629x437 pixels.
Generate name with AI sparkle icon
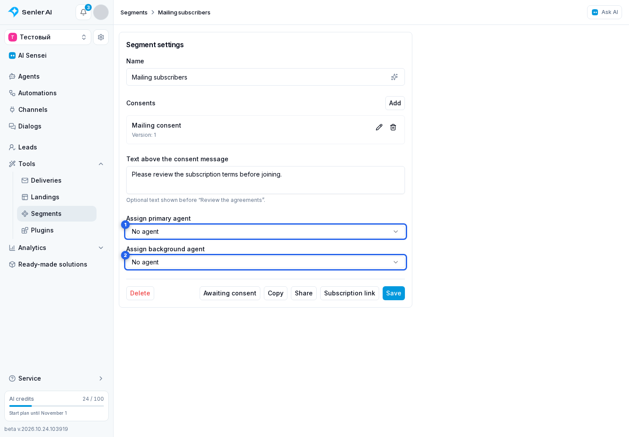(x=394, y=77)
